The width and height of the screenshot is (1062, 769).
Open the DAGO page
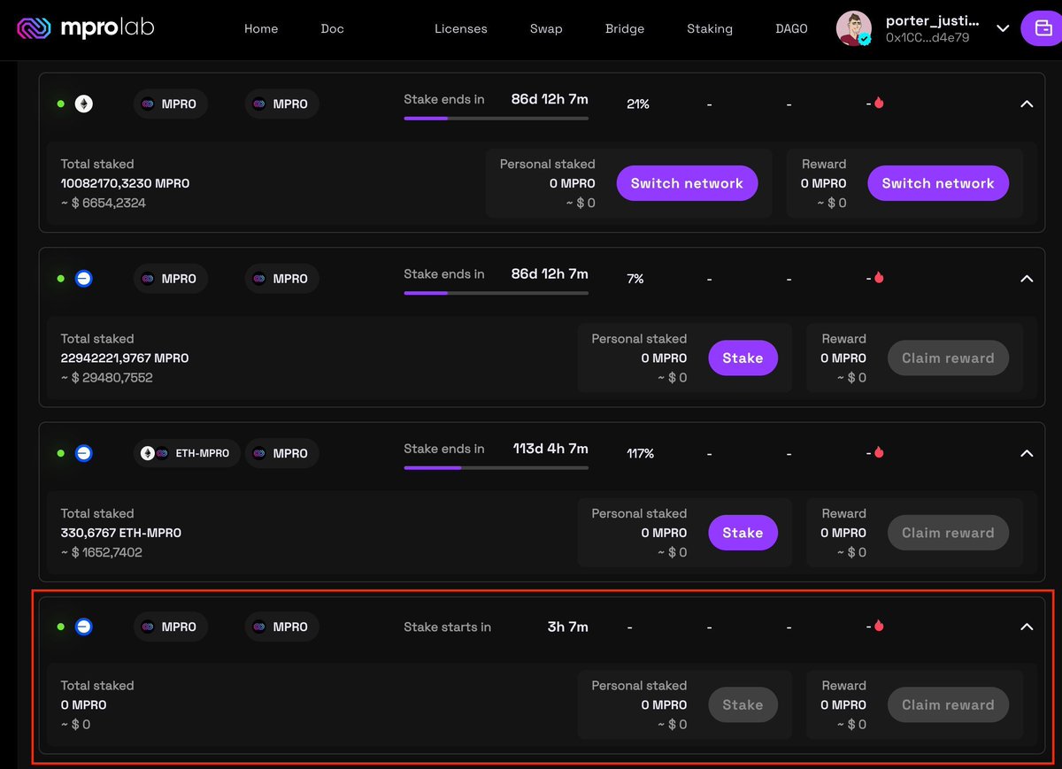(x=791, y=28)
